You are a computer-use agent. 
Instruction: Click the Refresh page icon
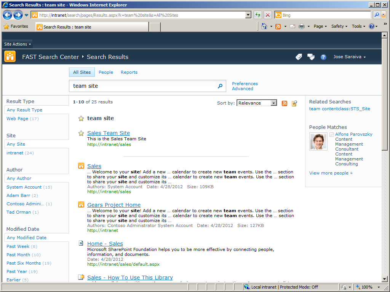pyautogui.click(x=258, y=15)
